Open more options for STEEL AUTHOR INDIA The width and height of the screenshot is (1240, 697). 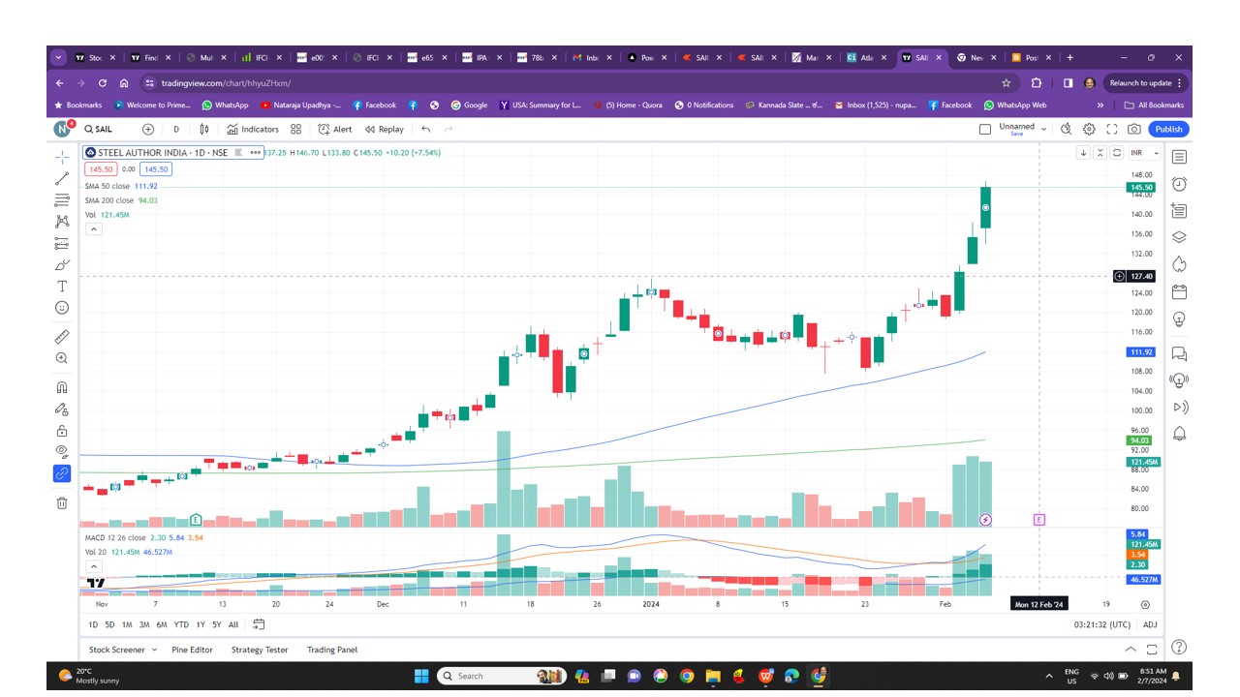click(256, 153)
